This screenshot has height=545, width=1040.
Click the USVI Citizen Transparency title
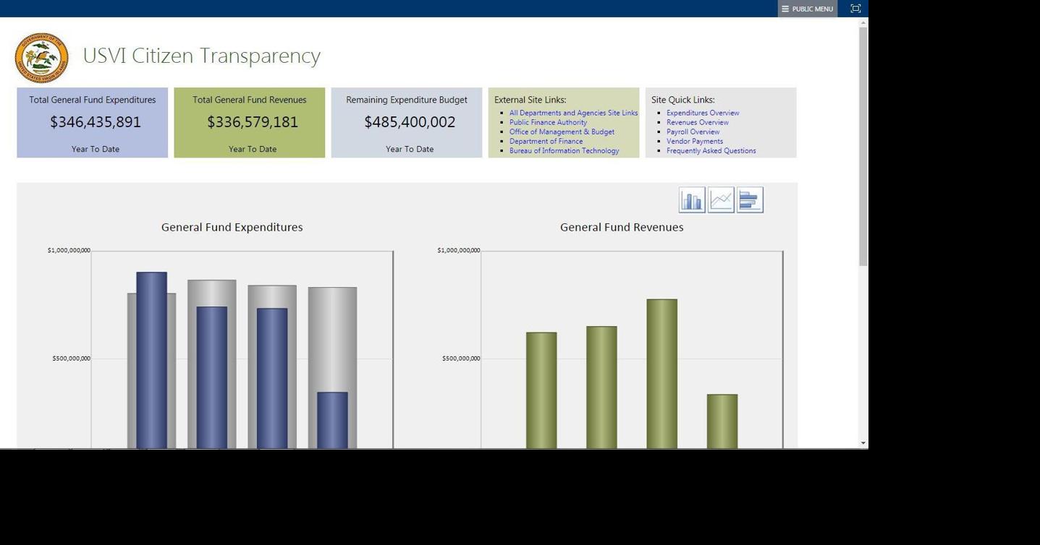(x=201, y=56)
